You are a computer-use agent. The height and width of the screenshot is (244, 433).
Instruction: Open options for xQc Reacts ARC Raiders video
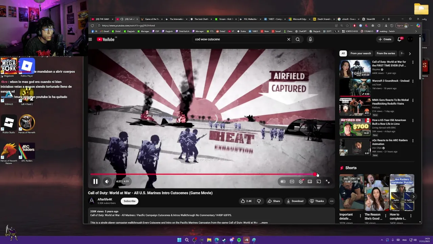point(413,140)
